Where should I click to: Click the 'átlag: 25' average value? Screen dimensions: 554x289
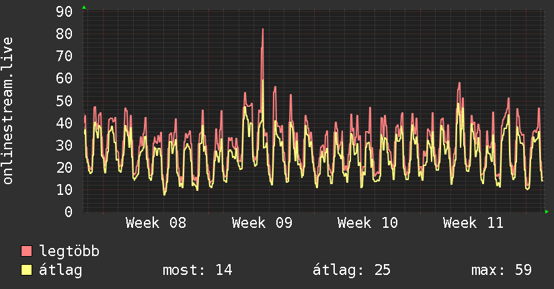[x=352, y=270]
